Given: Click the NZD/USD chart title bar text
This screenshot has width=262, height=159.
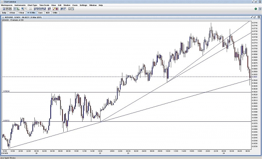Looking at the screenshot, I should point(23,17).
